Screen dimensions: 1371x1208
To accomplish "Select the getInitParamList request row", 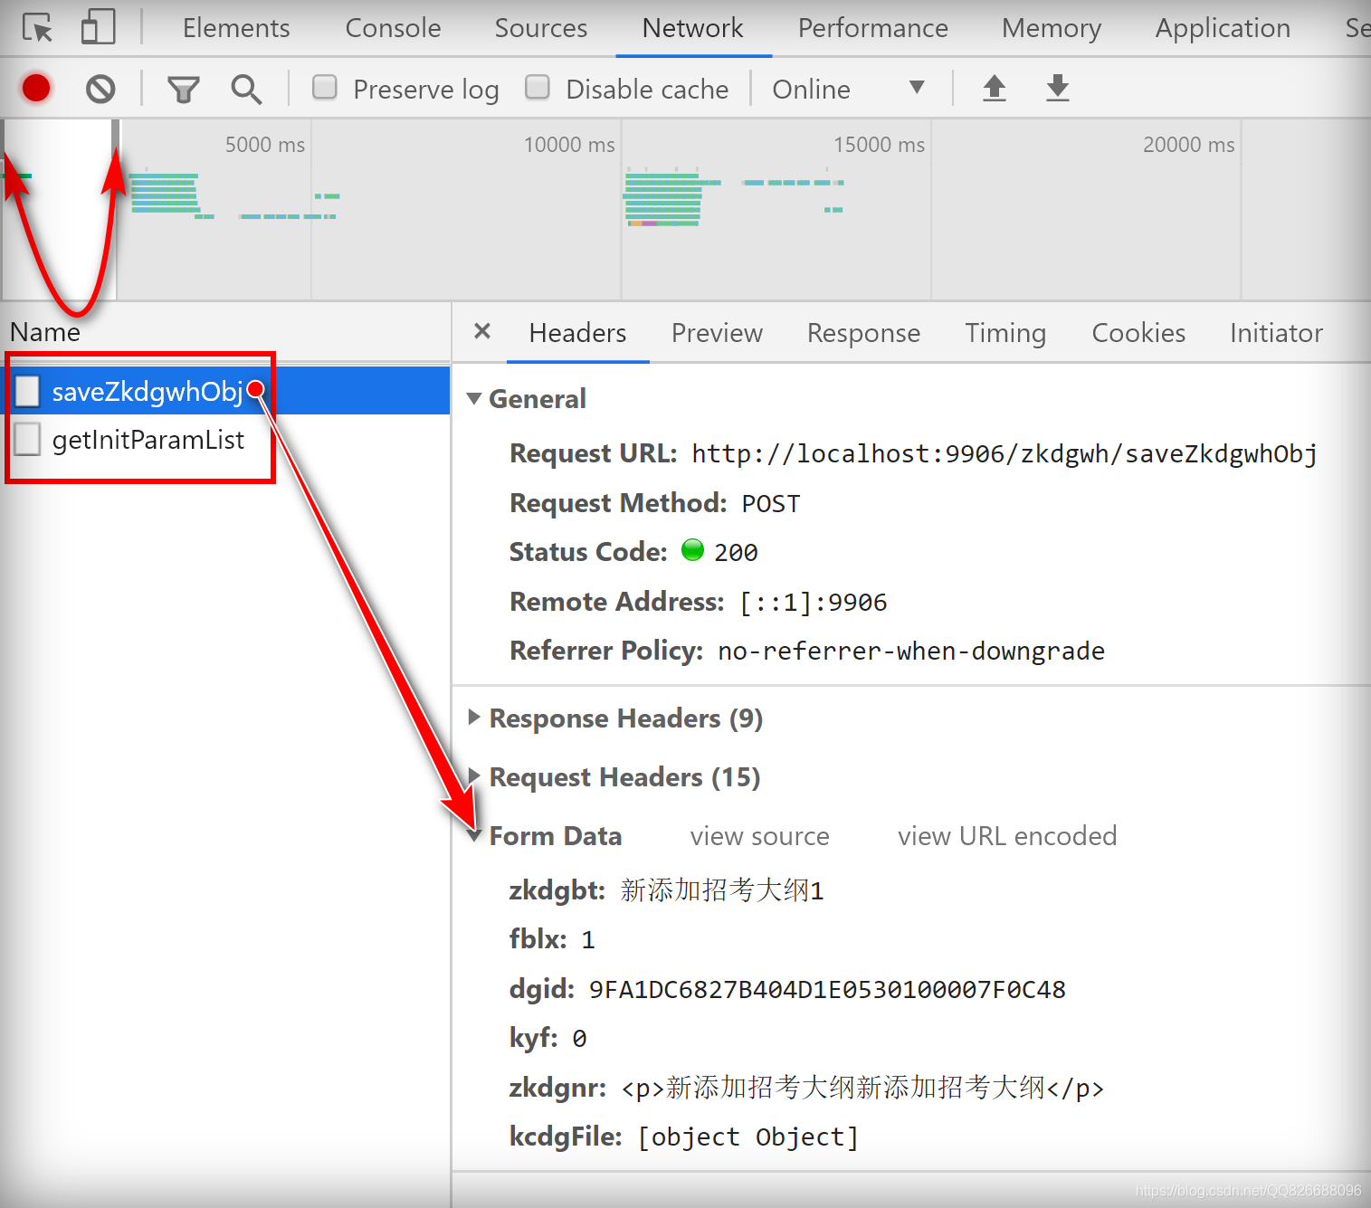I will (226, 440).
